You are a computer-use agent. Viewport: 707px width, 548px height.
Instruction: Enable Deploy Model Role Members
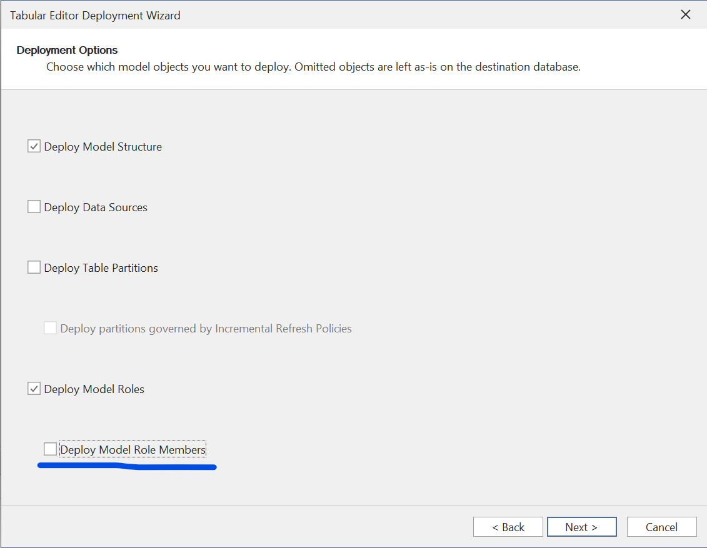point(50,449)
